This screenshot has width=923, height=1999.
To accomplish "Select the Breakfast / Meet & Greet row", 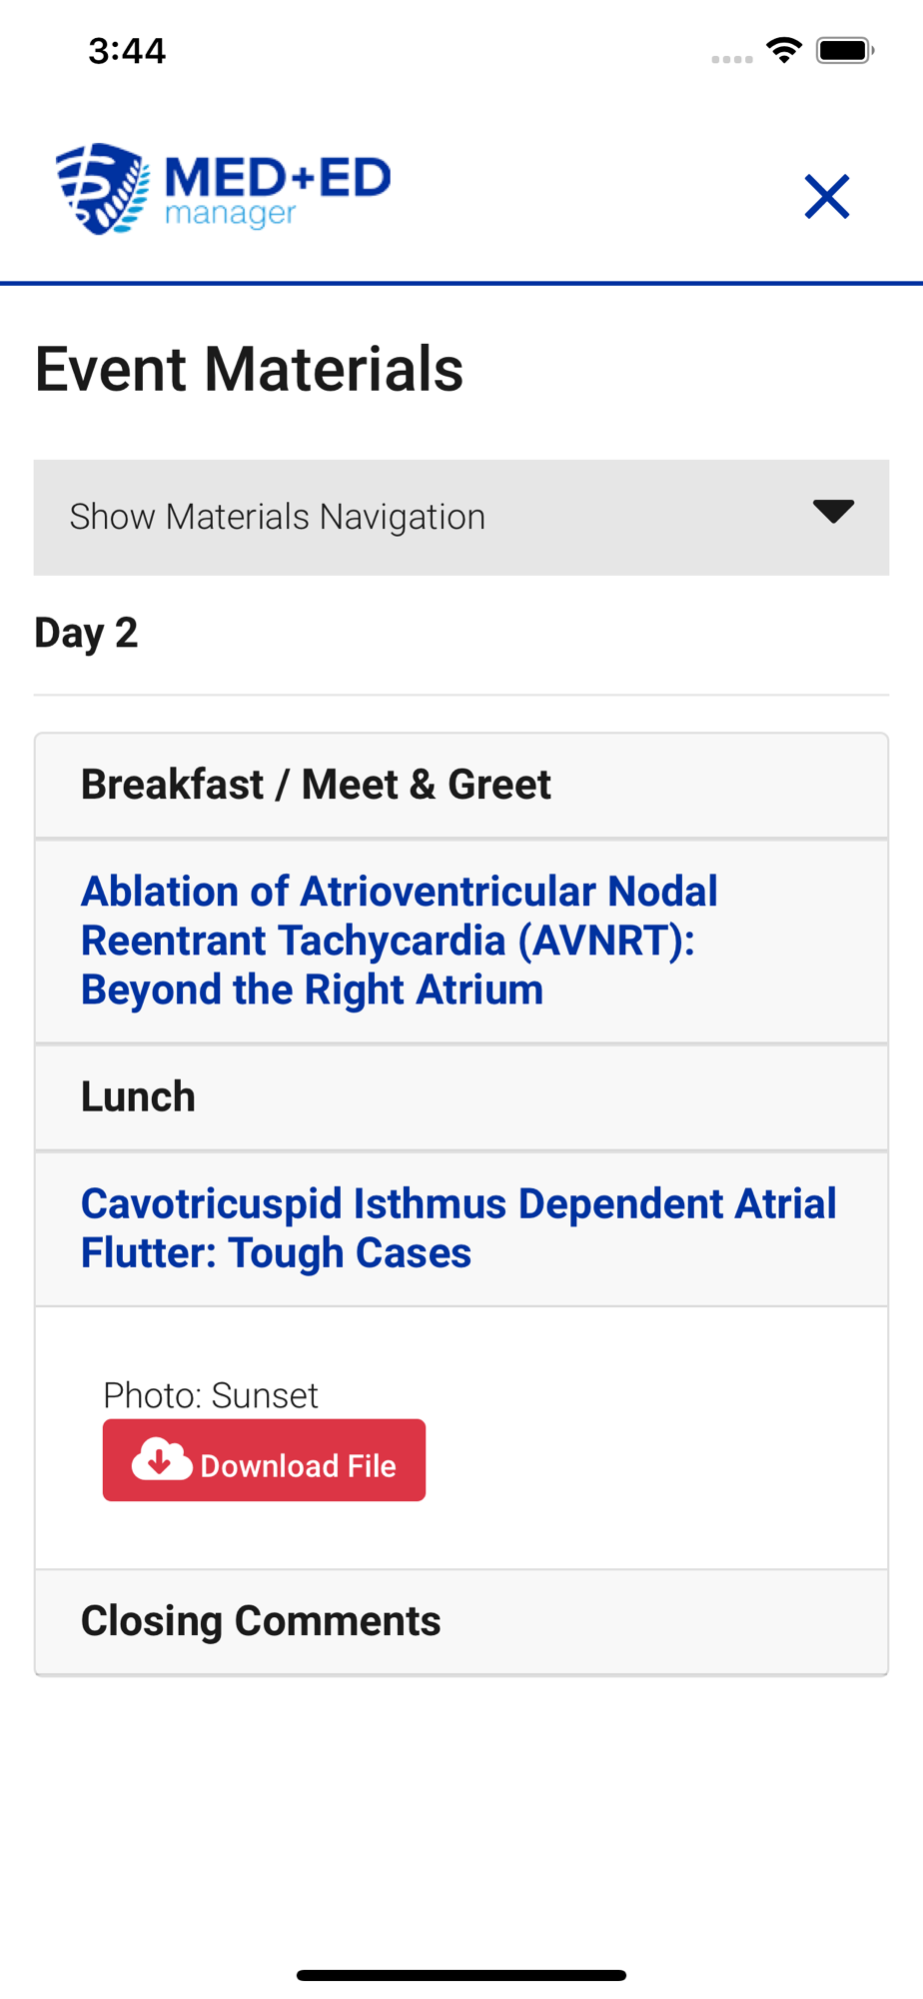I will [461, 786].
